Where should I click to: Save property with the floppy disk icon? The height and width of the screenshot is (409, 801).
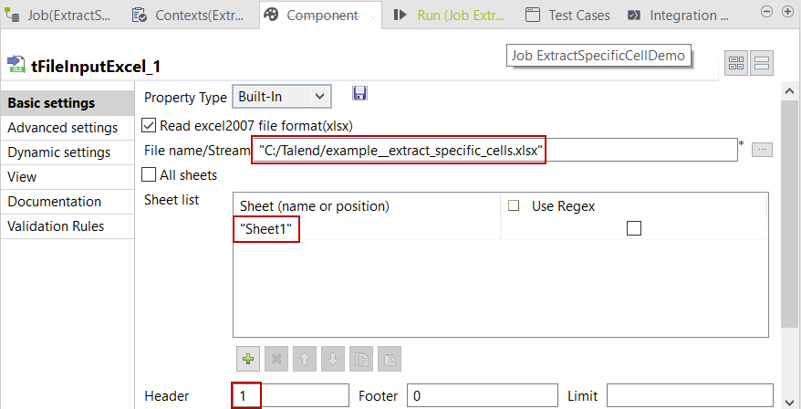tap(359, 94)
